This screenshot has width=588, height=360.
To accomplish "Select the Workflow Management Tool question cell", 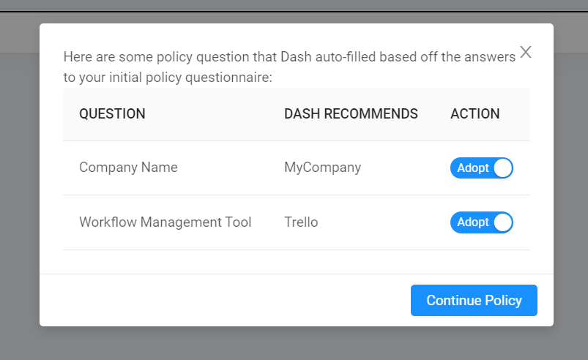I will coord(165,222).
